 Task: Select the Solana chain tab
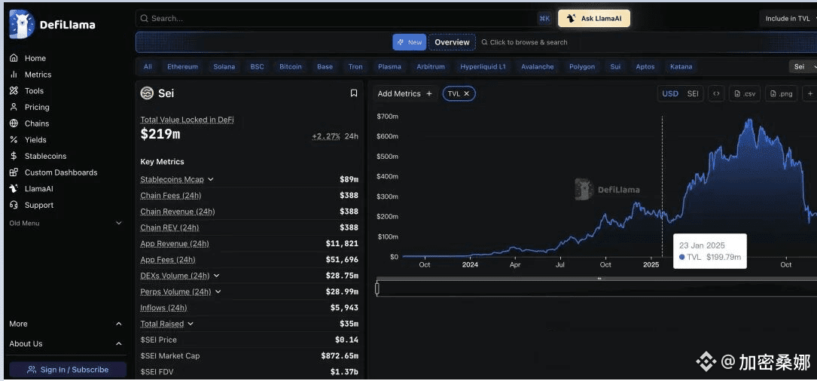224,67
